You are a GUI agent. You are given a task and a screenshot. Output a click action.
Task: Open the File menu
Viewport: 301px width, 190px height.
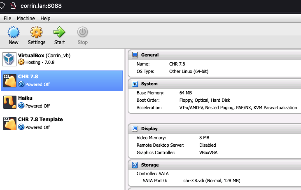(x=7, y=19)
